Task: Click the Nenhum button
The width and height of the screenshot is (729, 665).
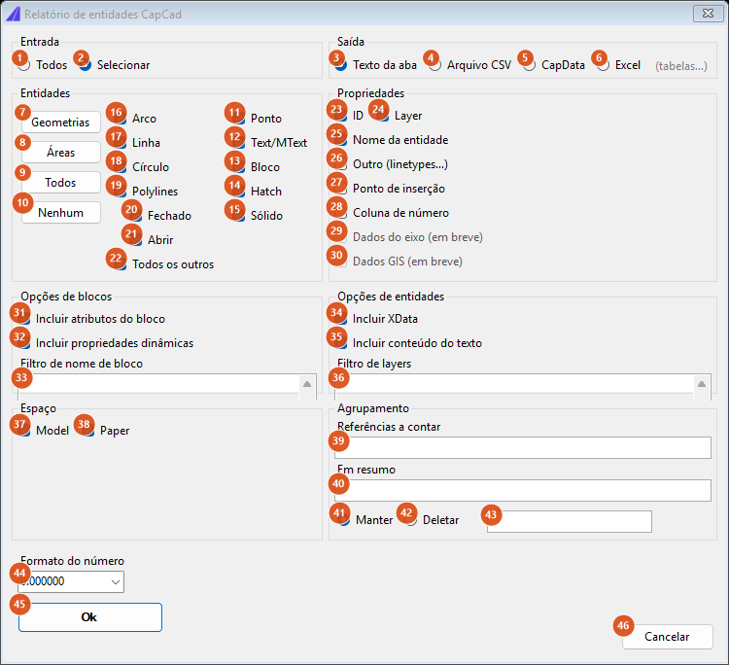Action: tap(61, 213)
